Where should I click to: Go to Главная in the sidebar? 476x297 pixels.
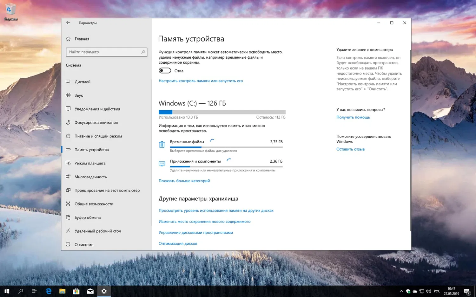tap(82, 39)
